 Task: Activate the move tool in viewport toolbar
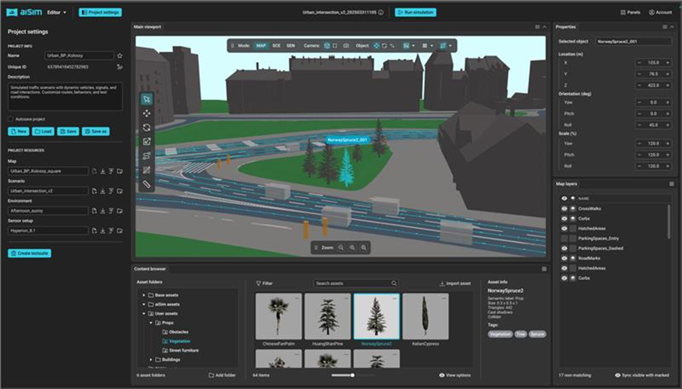[x=147, y=114]
